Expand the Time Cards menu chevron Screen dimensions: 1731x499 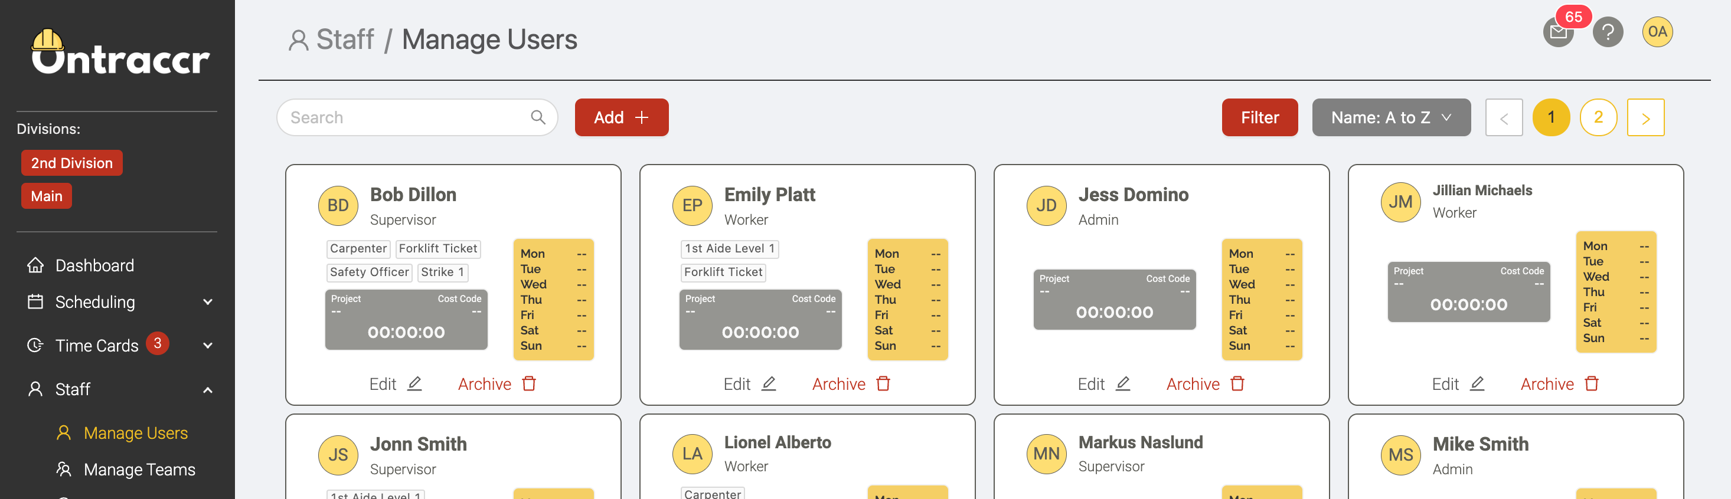tap(208, 346)
